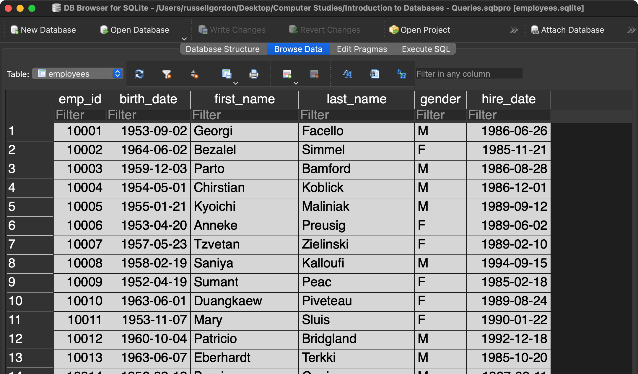Open the Execute SQL tab
This screenshot has height=374, width=638.
pyautogui.click(x=426, y=49)
